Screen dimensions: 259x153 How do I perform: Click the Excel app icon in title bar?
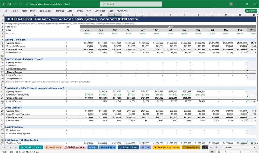pyautogui.click(x=4, y=4)
